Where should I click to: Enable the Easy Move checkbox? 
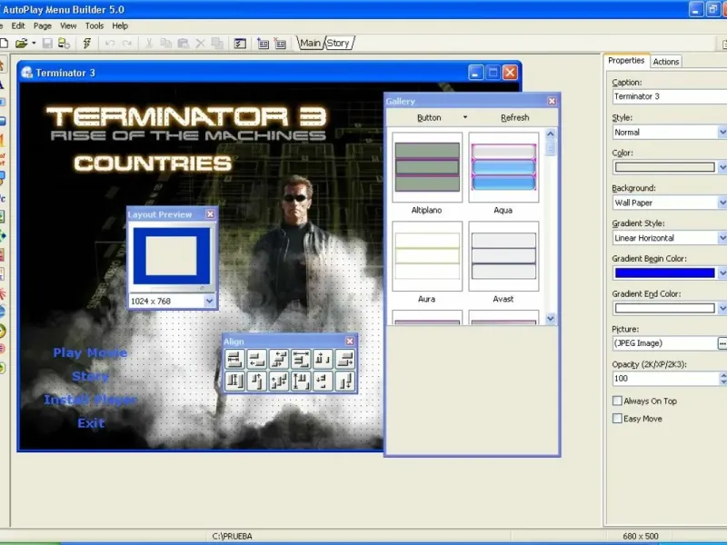pyautogui.click(x=617, y=419)
